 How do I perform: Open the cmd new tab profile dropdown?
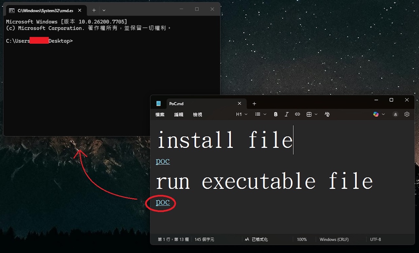(104, 10)
